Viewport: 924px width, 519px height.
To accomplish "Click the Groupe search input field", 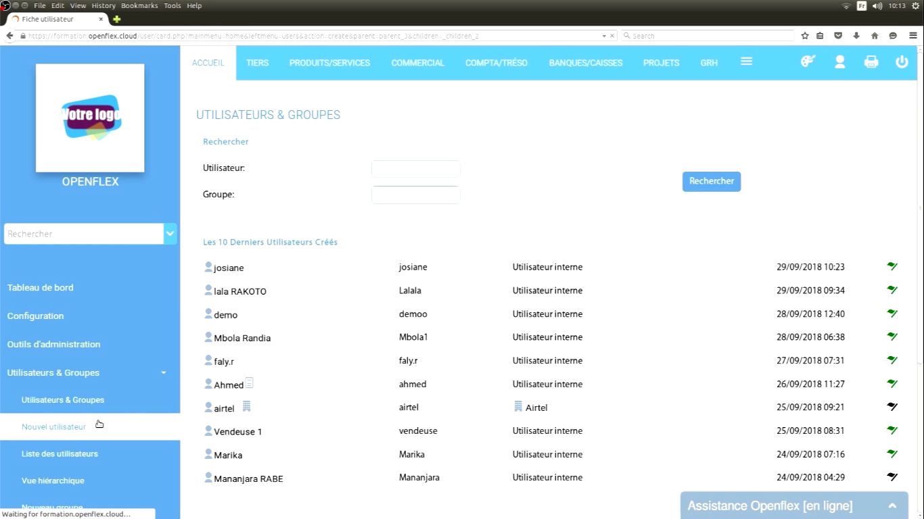I will (416, 195).
